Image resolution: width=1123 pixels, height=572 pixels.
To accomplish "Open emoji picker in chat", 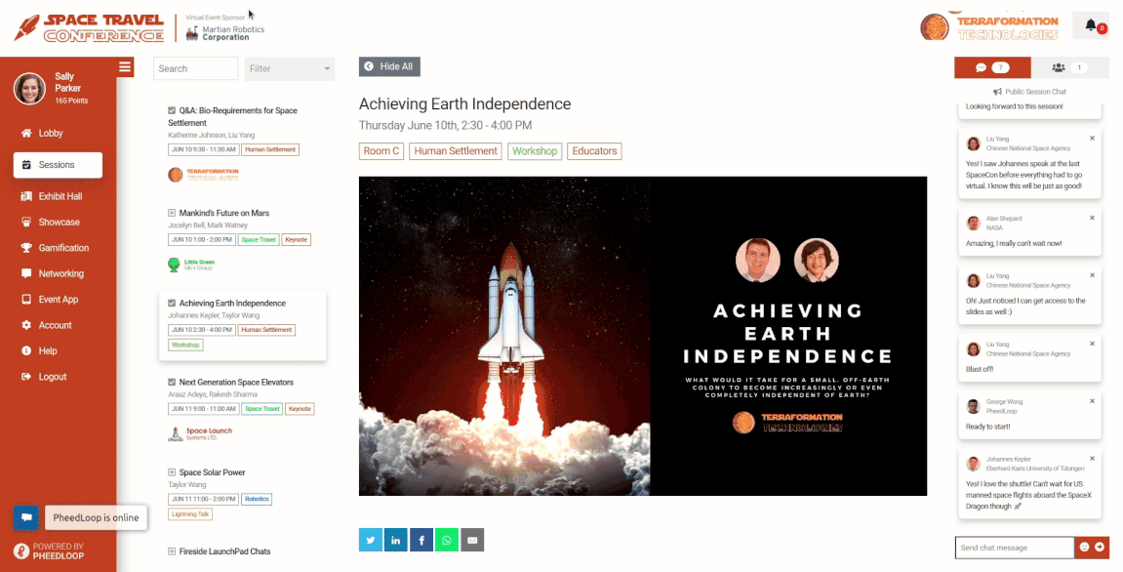I will point(1084,547).
